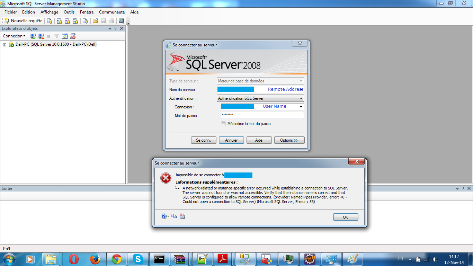Click SQL Server Management Studio taskbar icon
This screenshot has height=266, width=473.
[x=245, y=259]
